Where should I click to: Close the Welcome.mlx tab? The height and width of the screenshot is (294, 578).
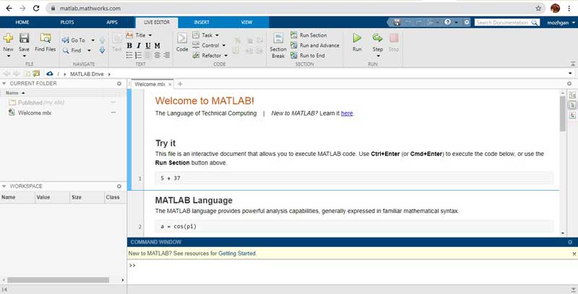pos(170,85)
